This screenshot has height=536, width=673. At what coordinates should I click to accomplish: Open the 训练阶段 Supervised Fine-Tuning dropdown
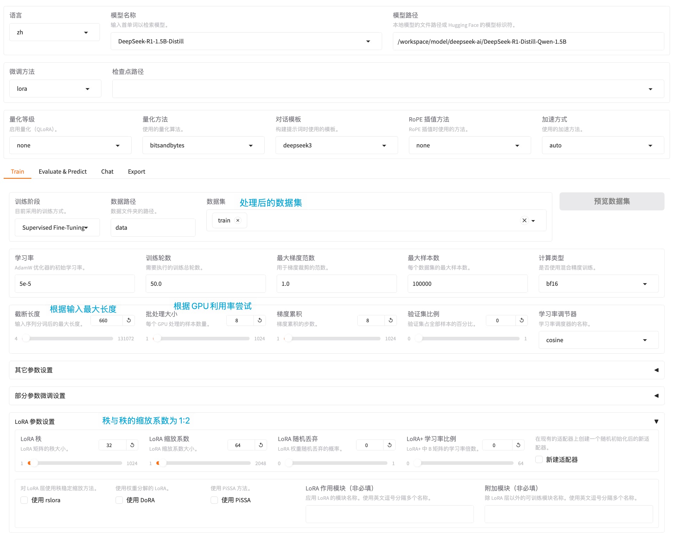(57, 228)
